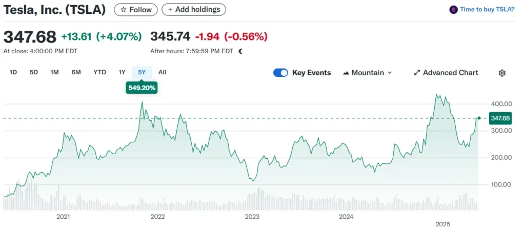Click the green current price dot on chart

coord(479,118)
